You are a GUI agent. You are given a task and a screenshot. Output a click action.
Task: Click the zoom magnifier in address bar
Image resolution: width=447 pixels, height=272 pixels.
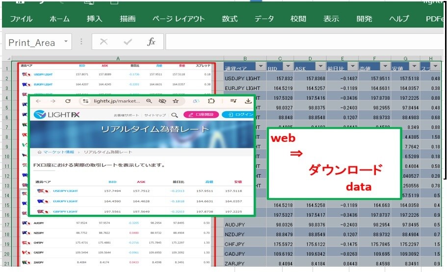[149, 101]
